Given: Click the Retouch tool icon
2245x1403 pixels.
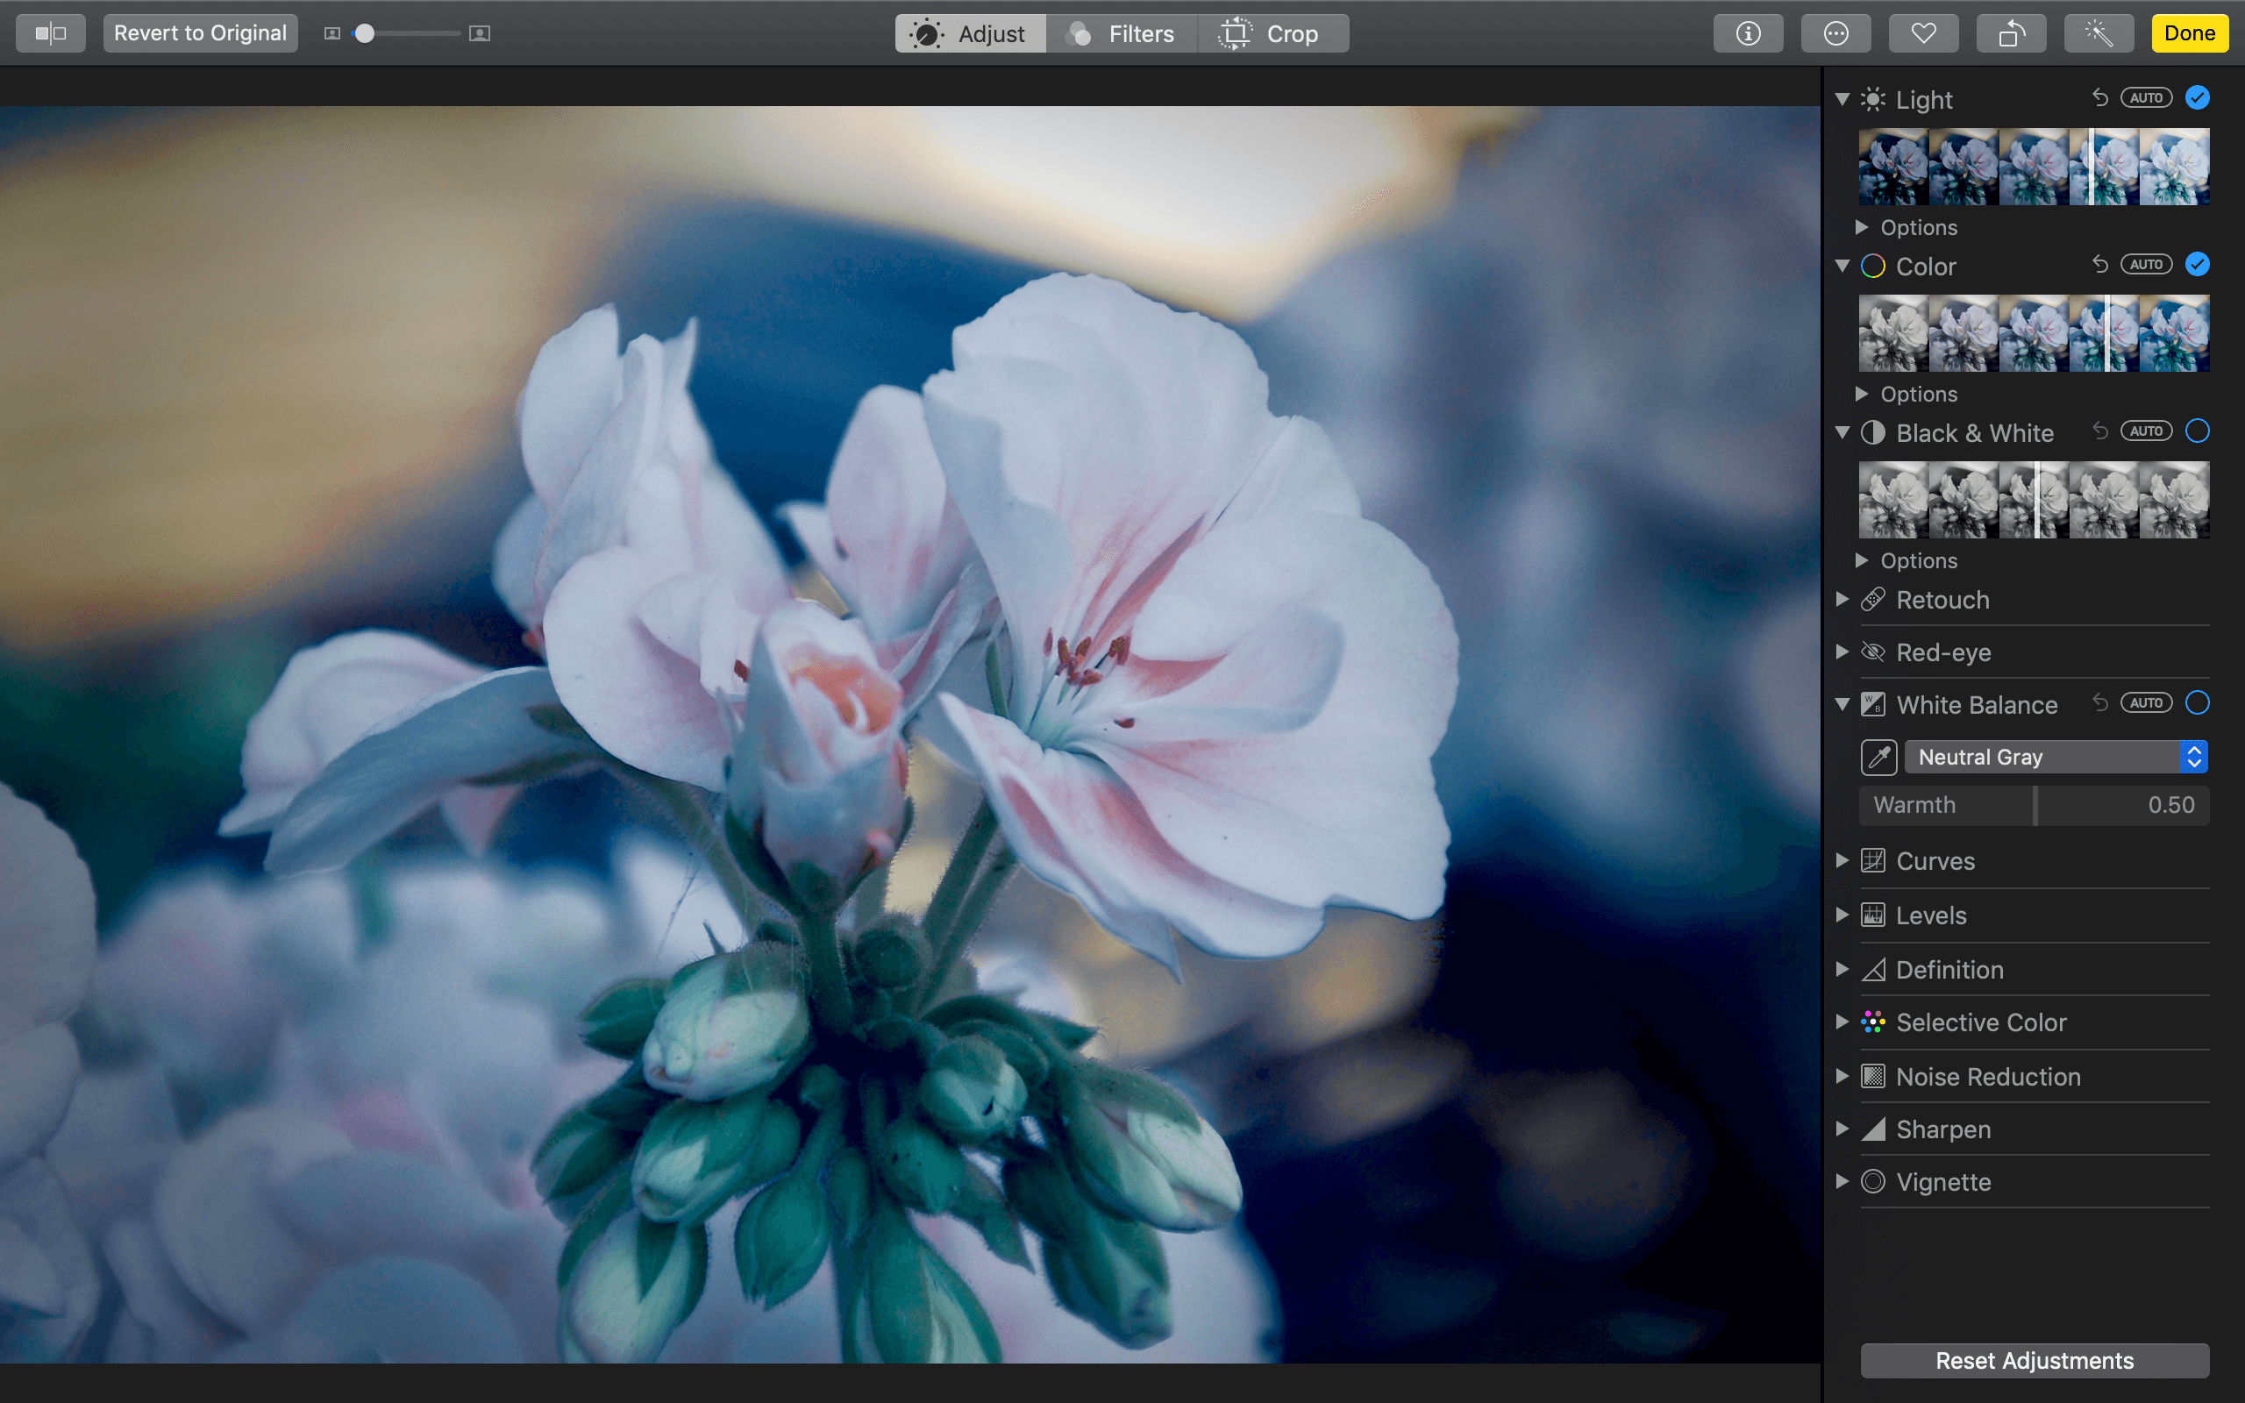Looking at the screenshot, I should [1871, 600].
